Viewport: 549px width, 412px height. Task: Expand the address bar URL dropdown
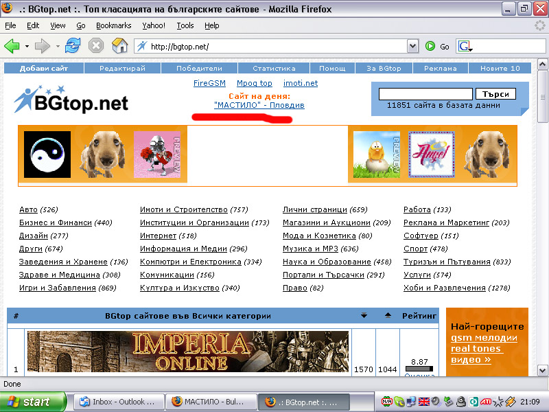[412, 47]
